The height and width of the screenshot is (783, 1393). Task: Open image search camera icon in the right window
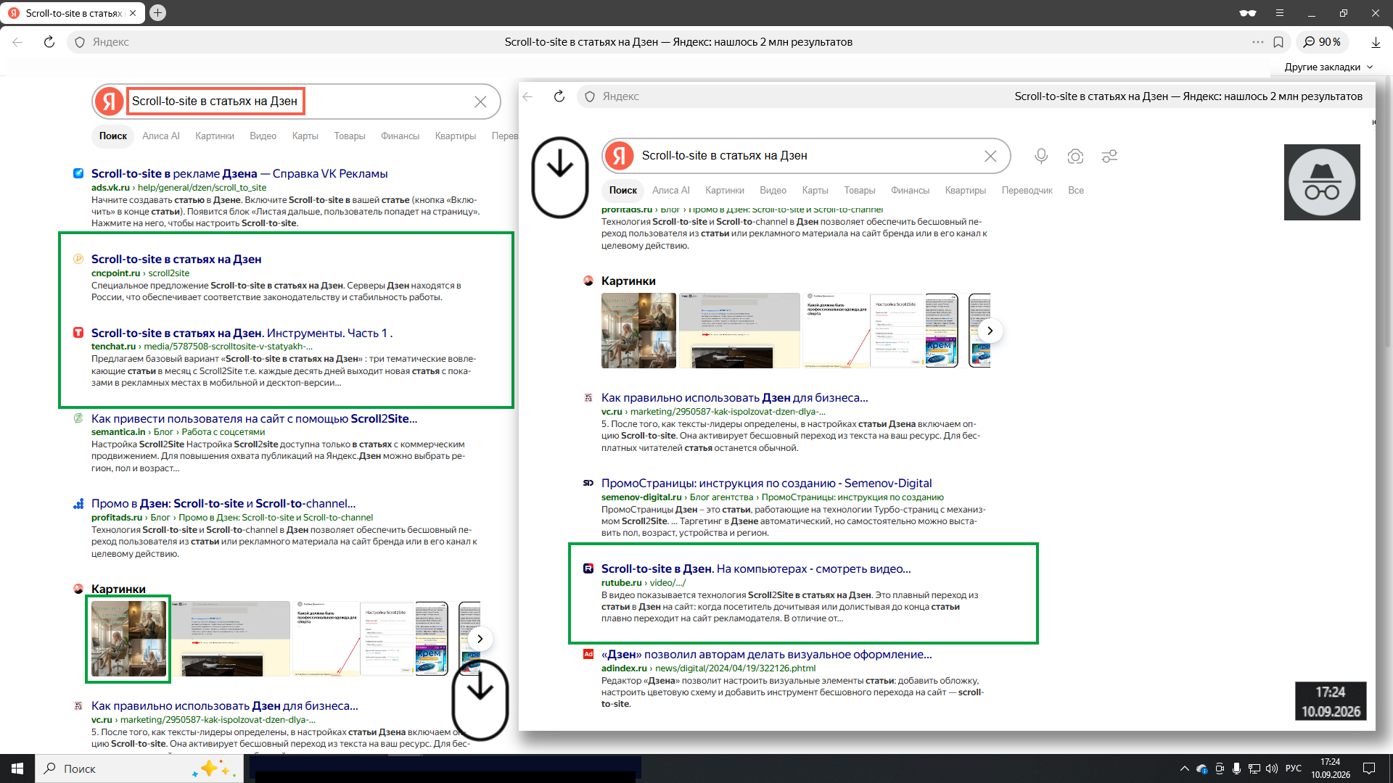click(1075, 156)
